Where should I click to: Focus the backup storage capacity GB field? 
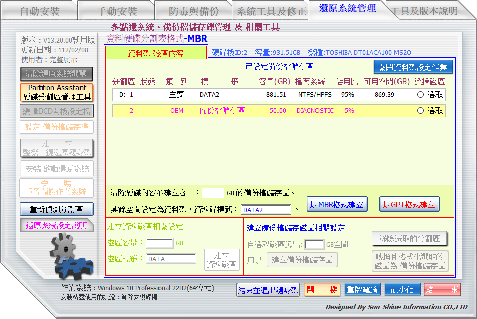pos(213,193)
